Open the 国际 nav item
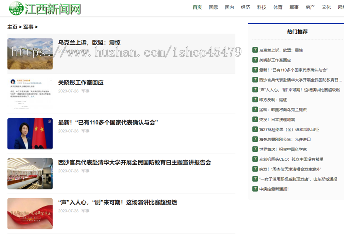This screenshot has height=236, width=344. [213, 7]
